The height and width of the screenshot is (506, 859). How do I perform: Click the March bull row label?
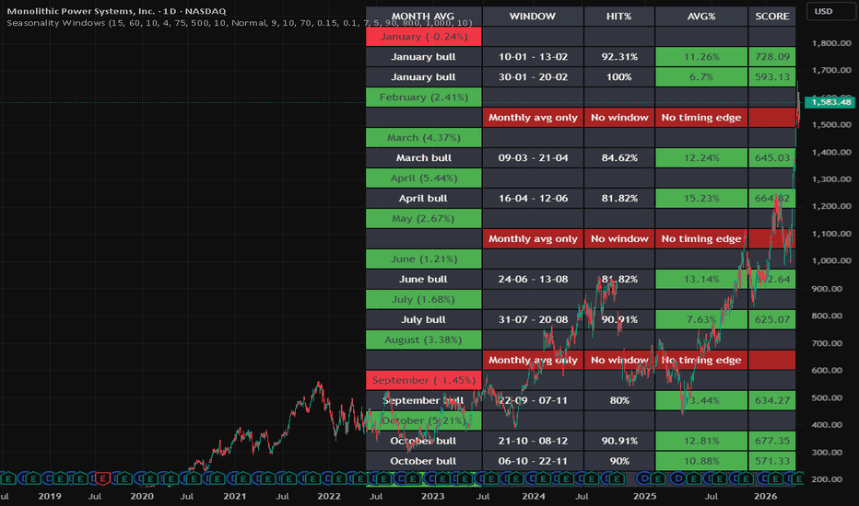[423, 158]
